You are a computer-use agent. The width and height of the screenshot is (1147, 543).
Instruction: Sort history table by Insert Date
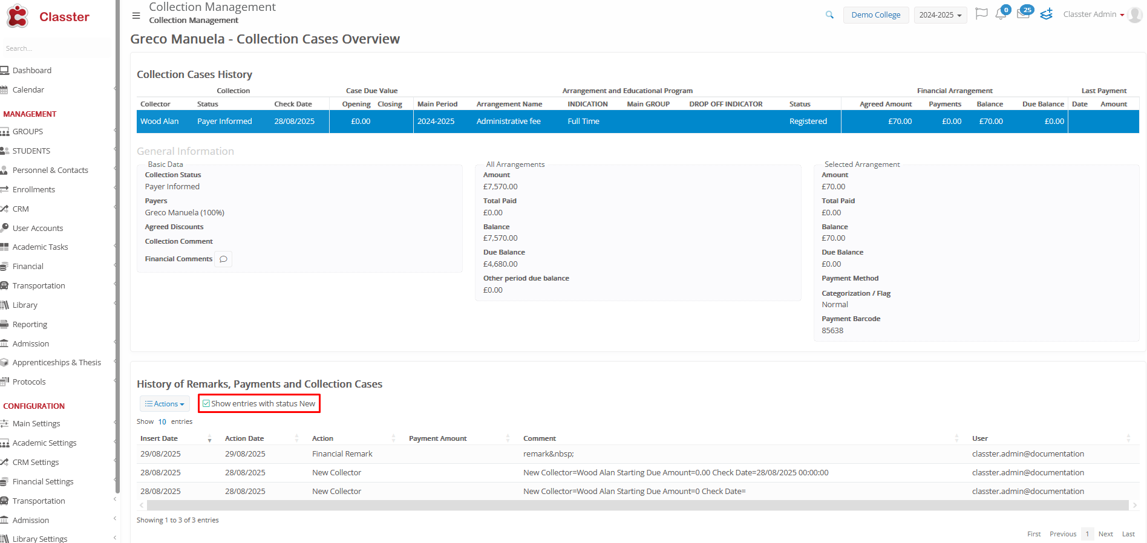(159, 438)
